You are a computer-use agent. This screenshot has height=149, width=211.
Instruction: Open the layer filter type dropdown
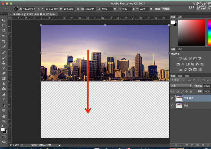pyautogui.click(x=178, y=80)
